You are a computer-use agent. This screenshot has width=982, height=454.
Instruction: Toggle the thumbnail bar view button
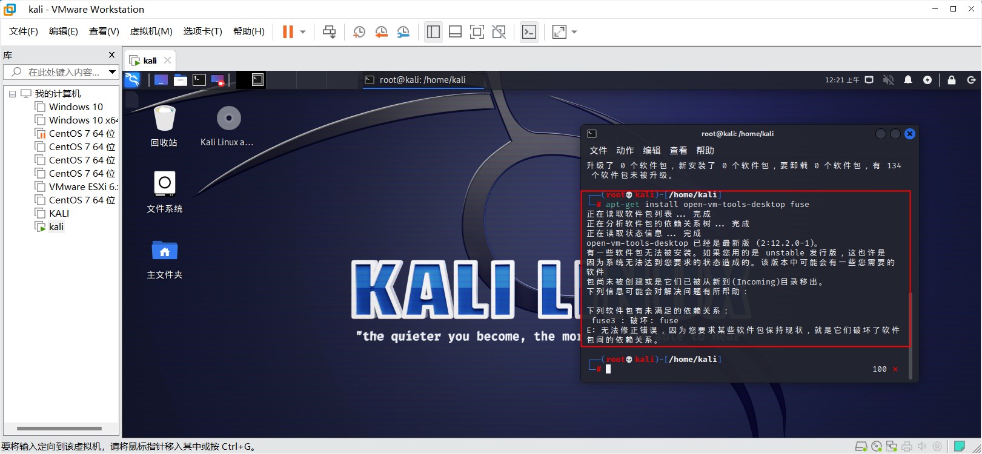[x=455, y=31]
